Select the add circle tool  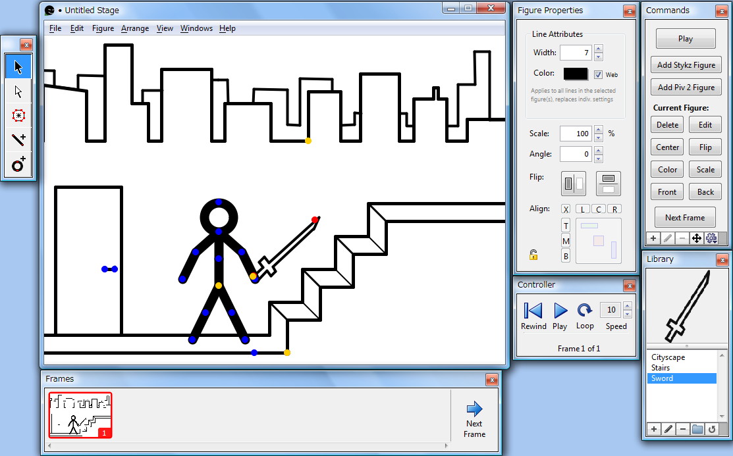[x=18, y=164]
